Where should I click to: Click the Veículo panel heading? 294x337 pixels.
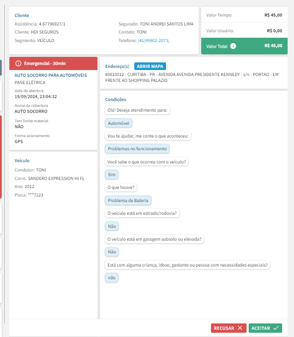click(22, 161)
